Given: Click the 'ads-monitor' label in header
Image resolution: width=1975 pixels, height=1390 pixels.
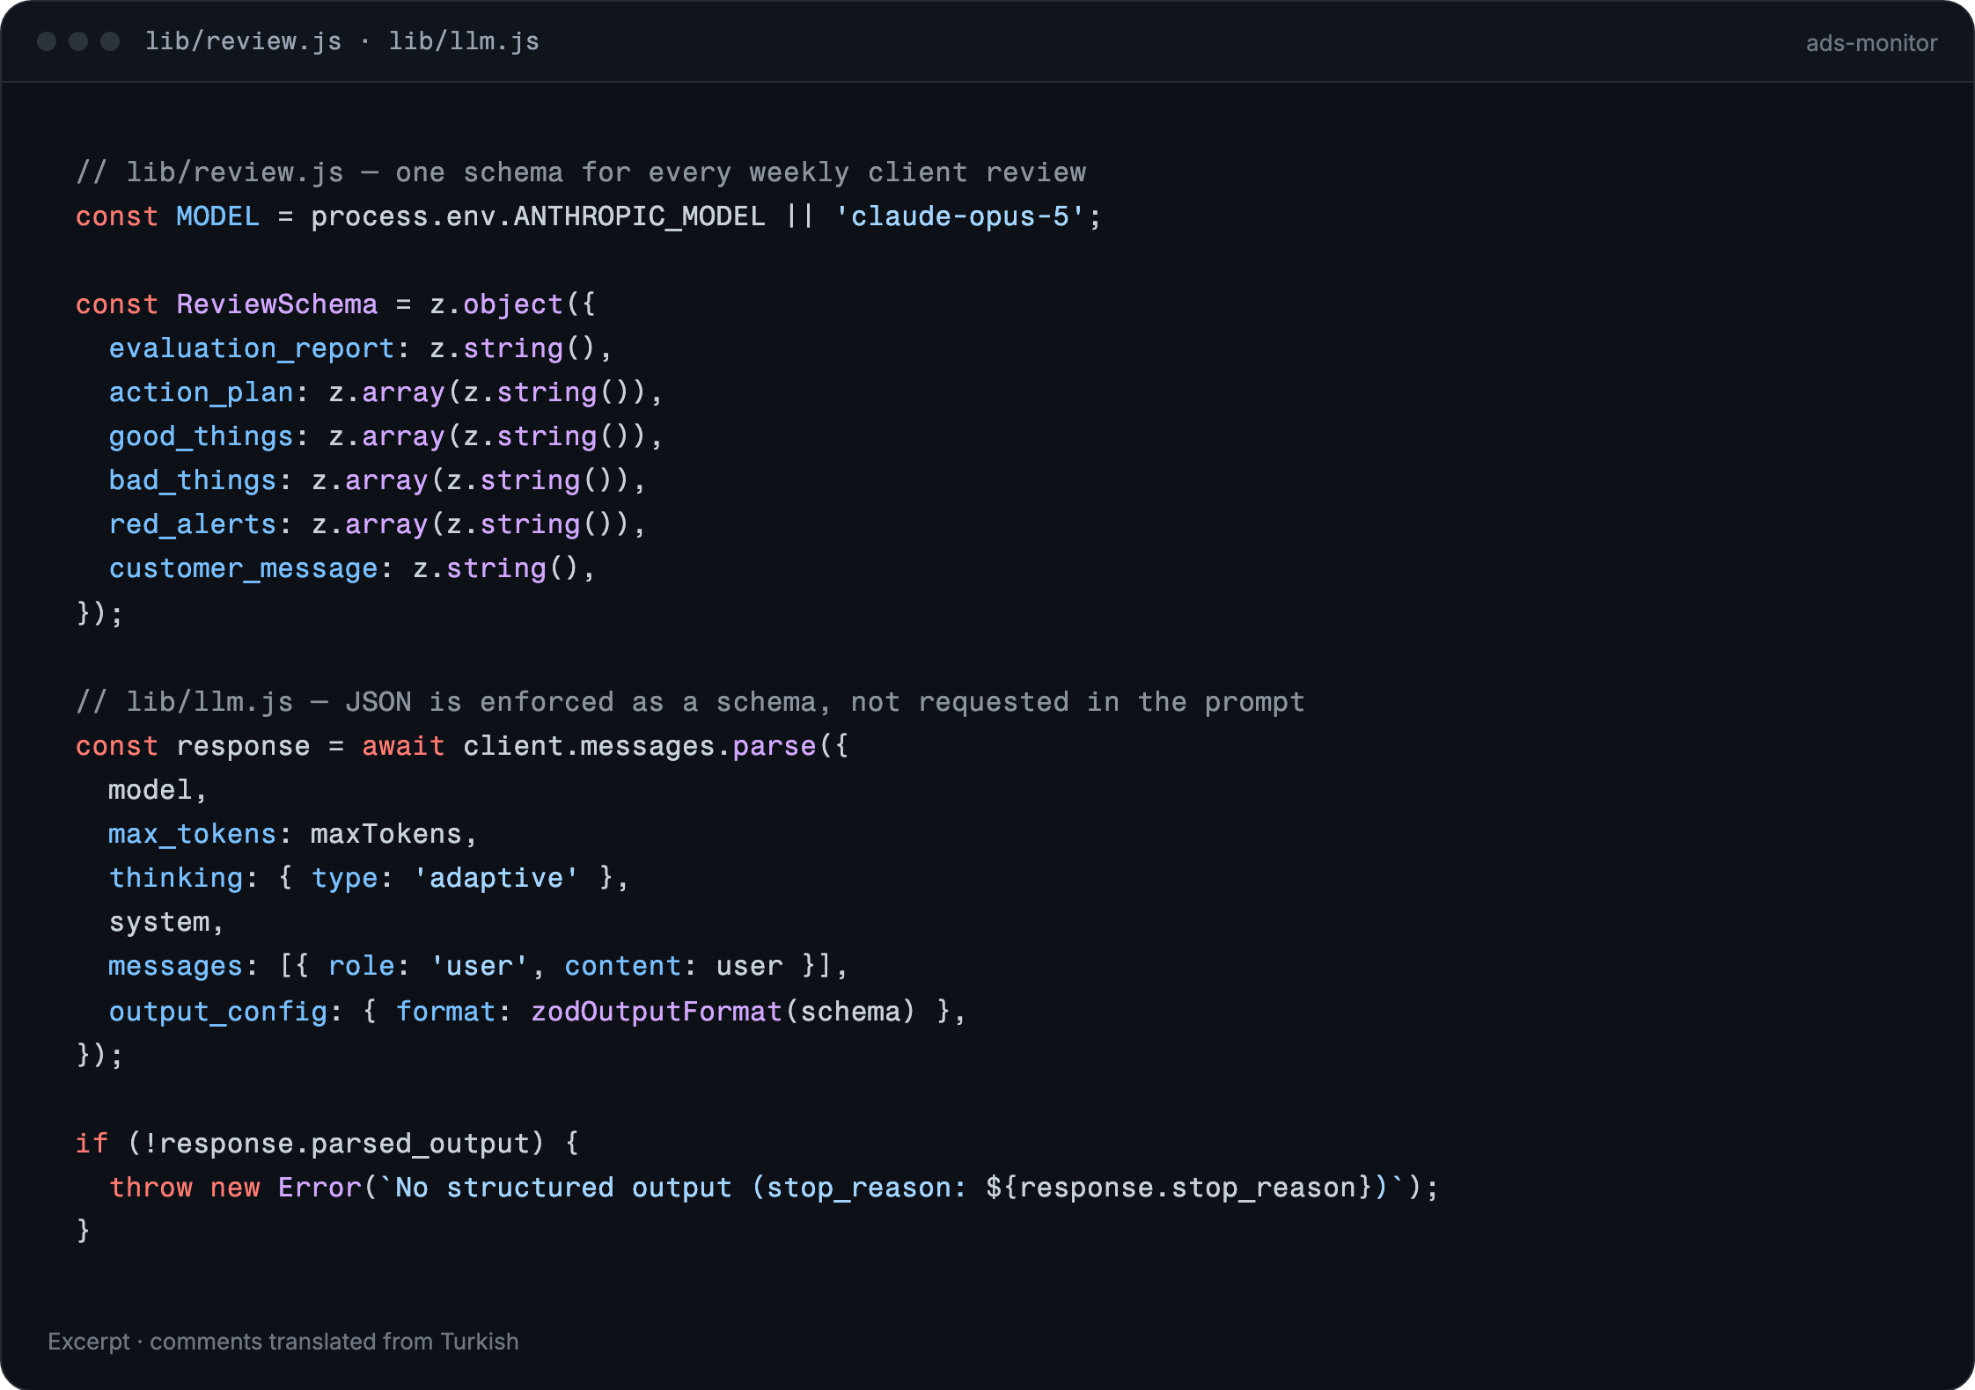Looking at the screenshot, I should tap(1871, 42).
